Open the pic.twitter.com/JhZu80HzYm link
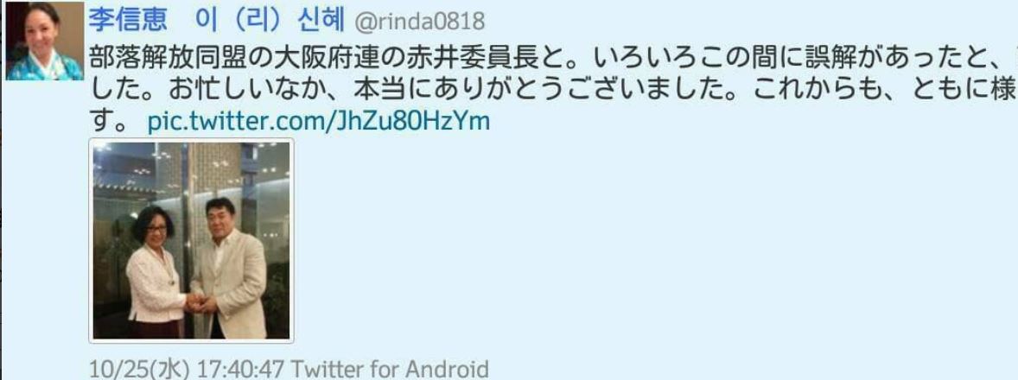Image resolution: width=1018 pixels, height=380 pixels. 319,121
